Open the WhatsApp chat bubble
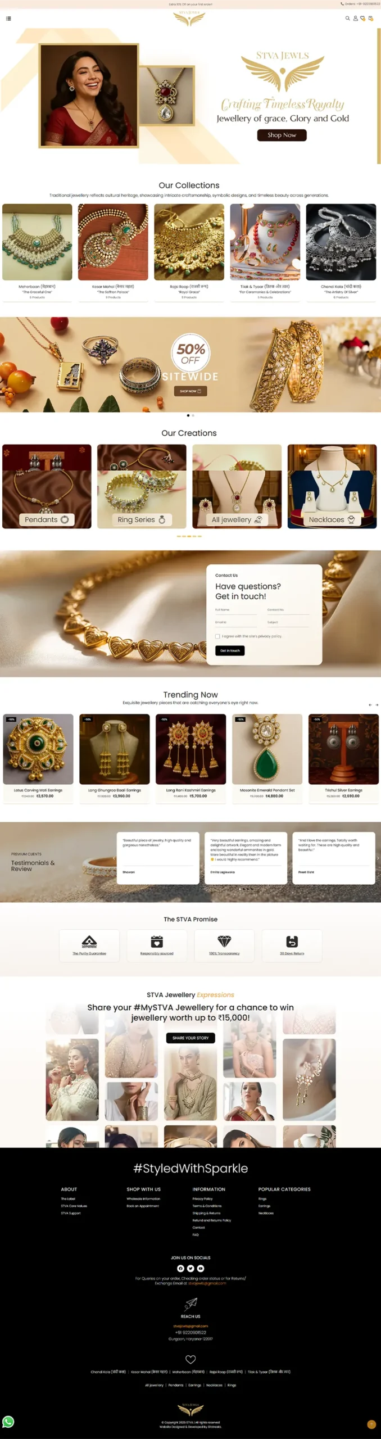 click(x=8, y=1422)
